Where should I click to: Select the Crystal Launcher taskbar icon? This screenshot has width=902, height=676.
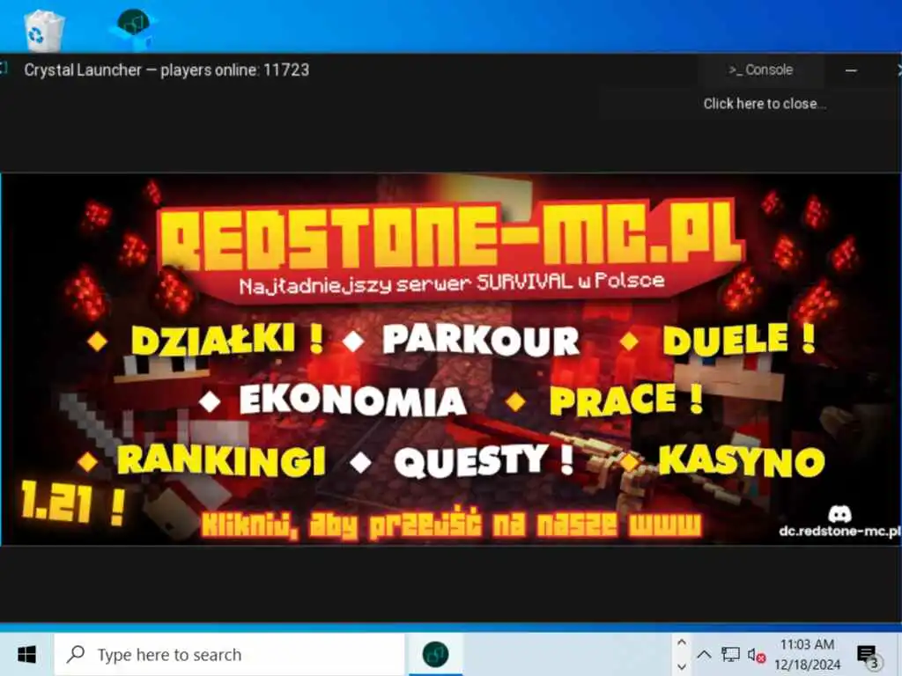coord(435,654)
